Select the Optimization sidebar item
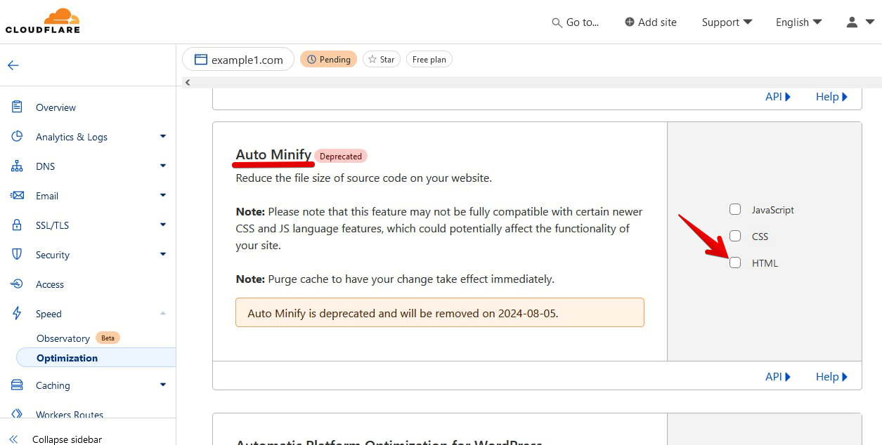The image size is (882, 445). [96, 358]
